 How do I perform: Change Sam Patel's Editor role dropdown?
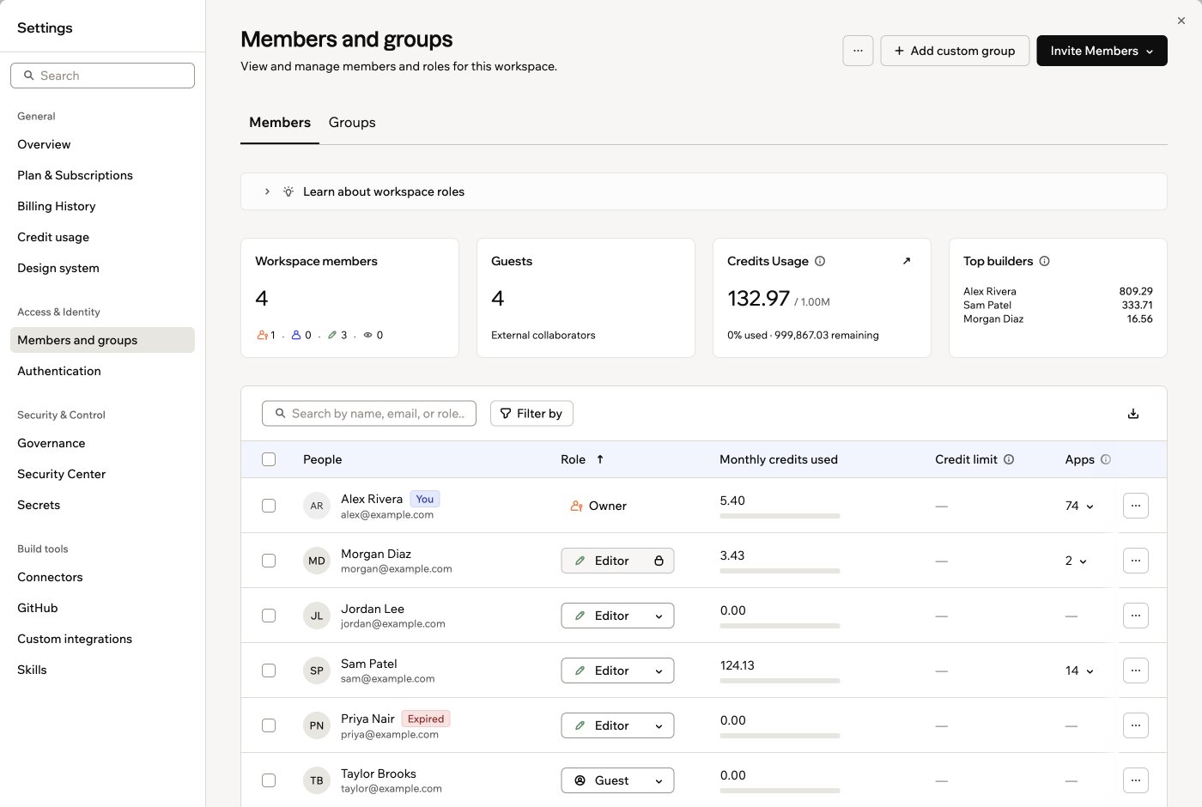tap(617, 670)
